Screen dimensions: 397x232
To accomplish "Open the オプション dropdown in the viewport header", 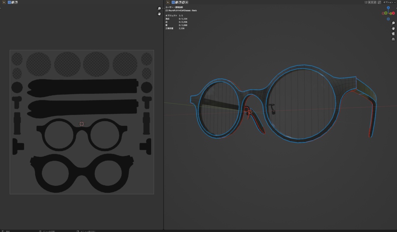I will pyautogui.click(x=389, y=2).
